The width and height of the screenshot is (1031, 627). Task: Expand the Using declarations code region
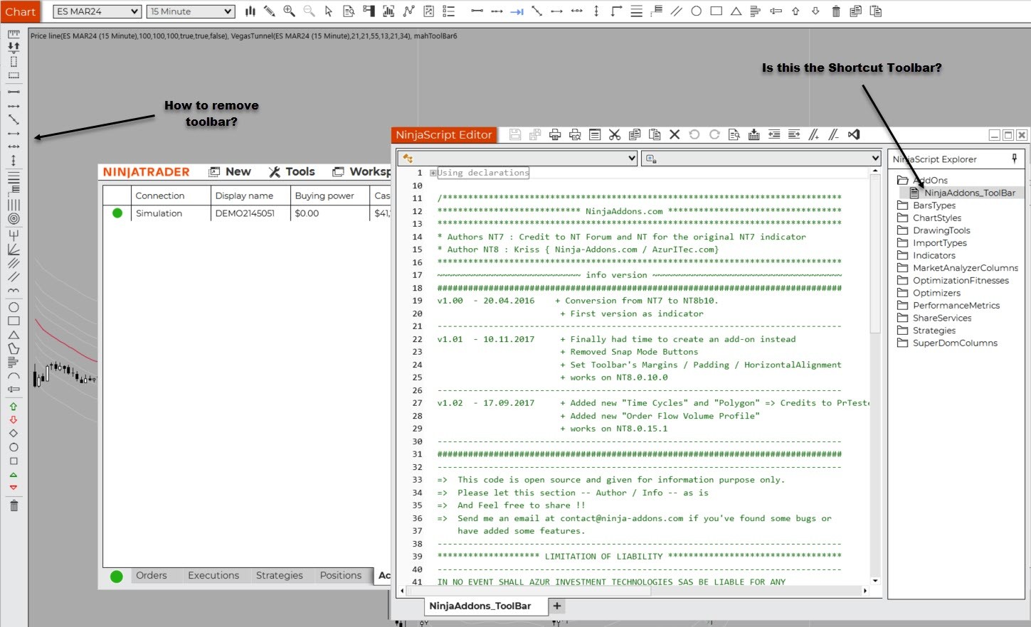pos(433,173)
